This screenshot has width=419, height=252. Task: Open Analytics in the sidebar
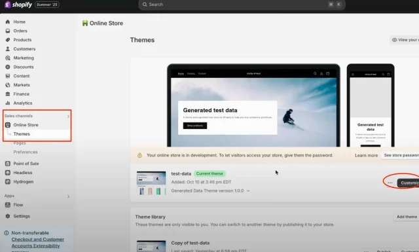coord(23,103)
